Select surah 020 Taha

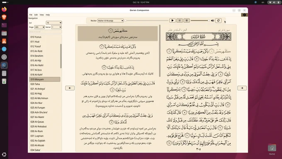(x=45, y=84)
